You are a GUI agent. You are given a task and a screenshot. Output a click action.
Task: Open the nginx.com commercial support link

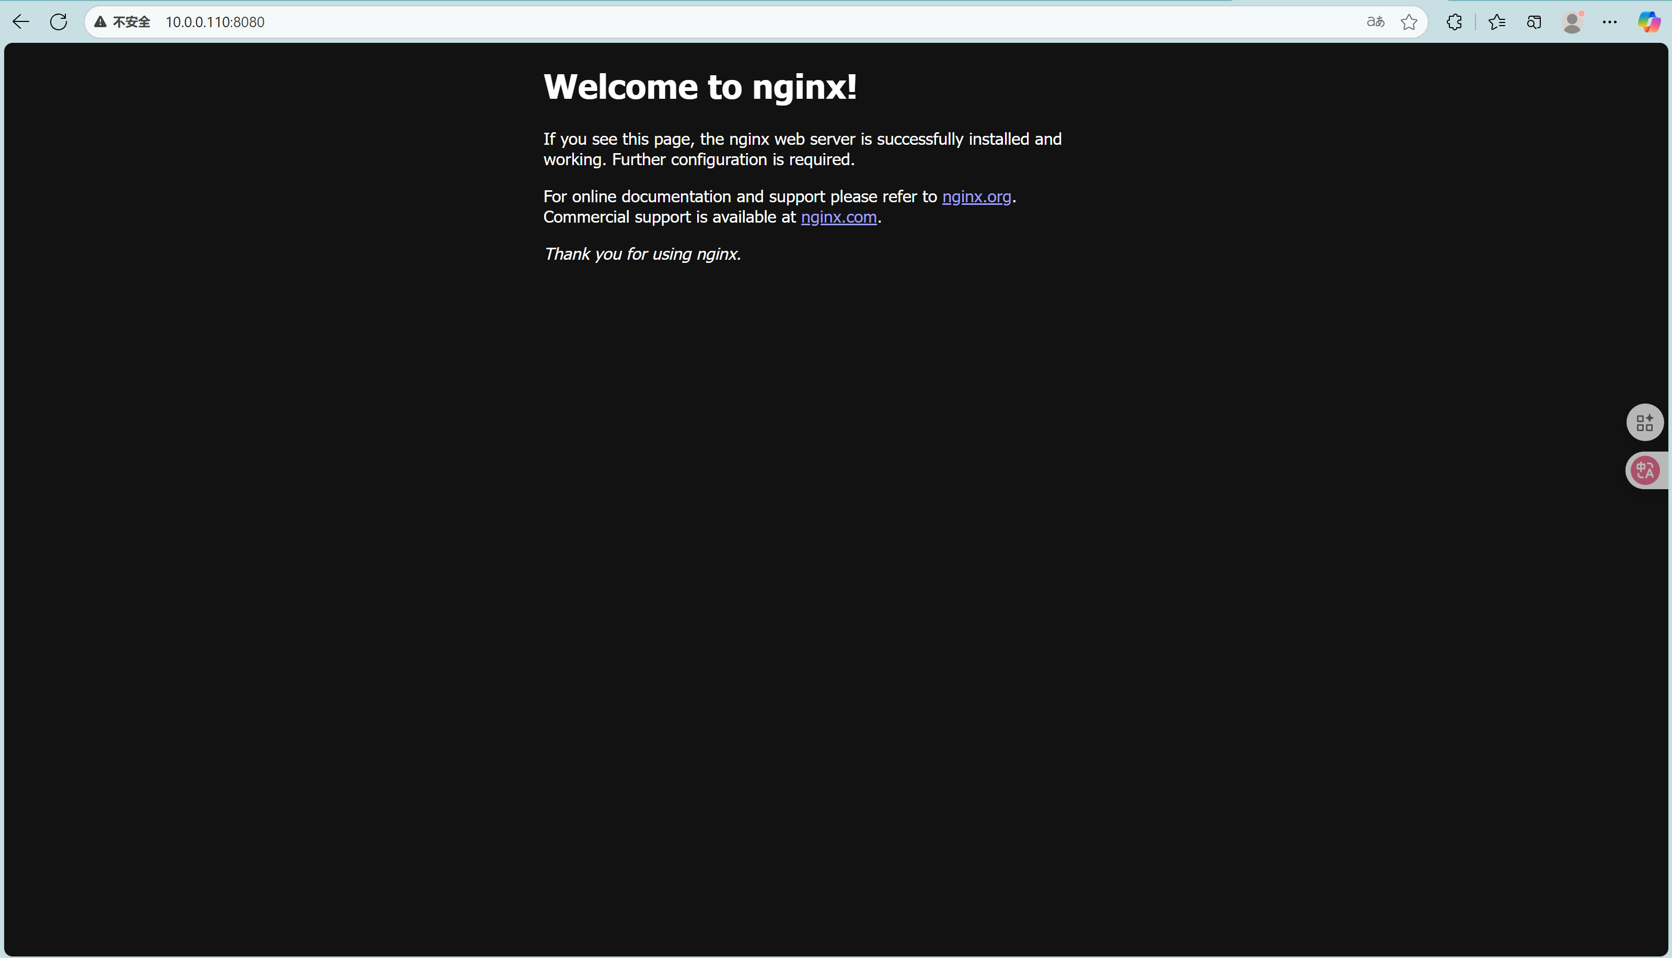[839, 217]
